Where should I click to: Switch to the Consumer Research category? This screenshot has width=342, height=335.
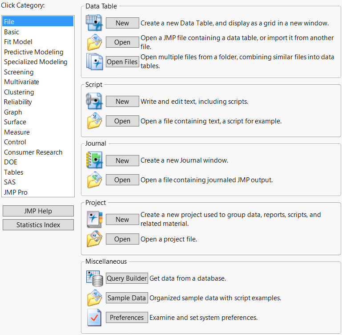[x=38, y=152]
